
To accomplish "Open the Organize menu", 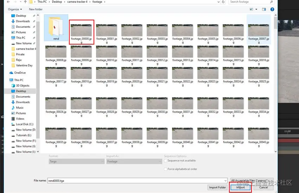I will tap(15, 9).
